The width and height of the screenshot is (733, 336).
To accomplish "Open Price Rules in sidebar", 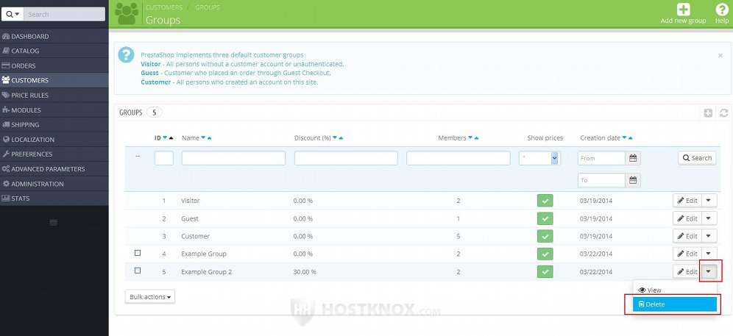I will pos(54,96).
